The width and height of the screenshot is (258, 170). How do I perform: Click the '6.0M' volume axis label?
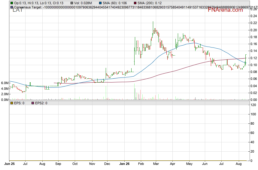point(5,83)
